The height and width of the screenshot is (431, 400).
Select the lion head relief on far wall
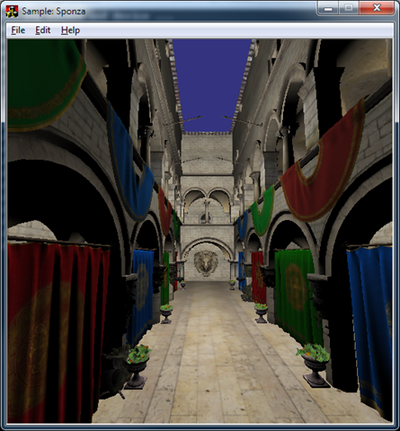(206, 263)
